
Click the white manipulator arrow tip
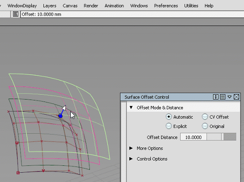coord(64,108)
